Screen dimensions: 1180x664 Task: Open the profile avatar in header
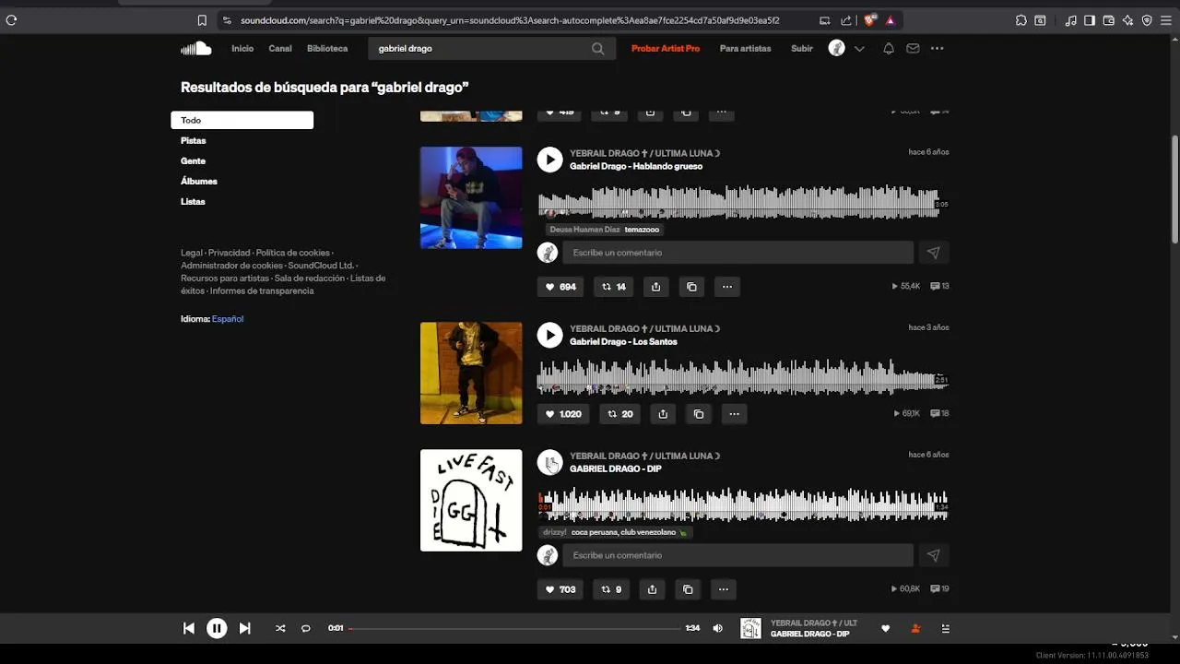[x=836, y=48]
